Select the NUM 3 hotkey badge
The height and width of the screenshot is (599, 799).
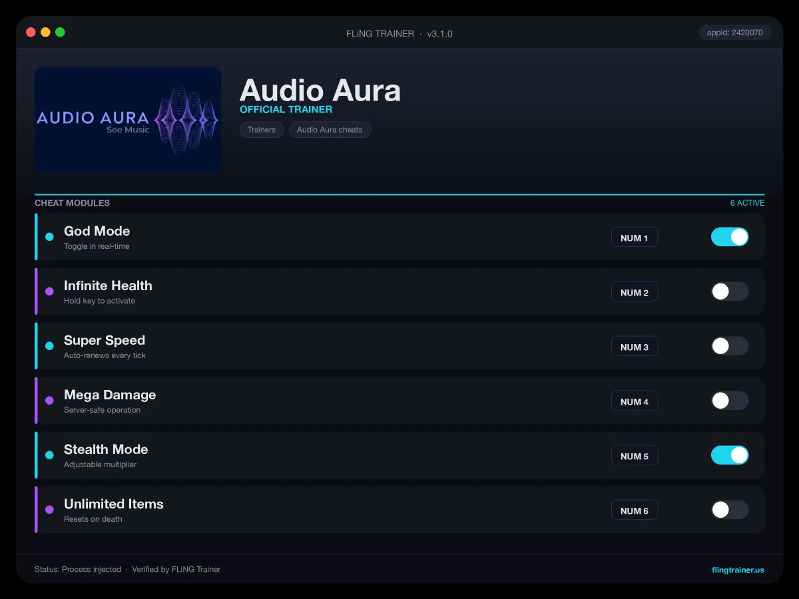(x=635, y=347)
